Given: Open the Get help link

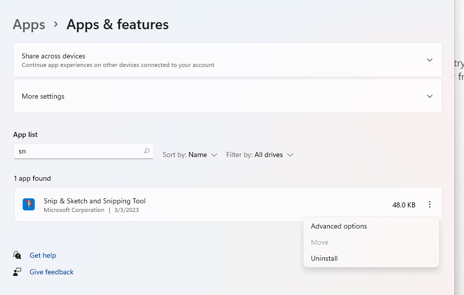Looking at the screenshot, I should pos(43,255).
